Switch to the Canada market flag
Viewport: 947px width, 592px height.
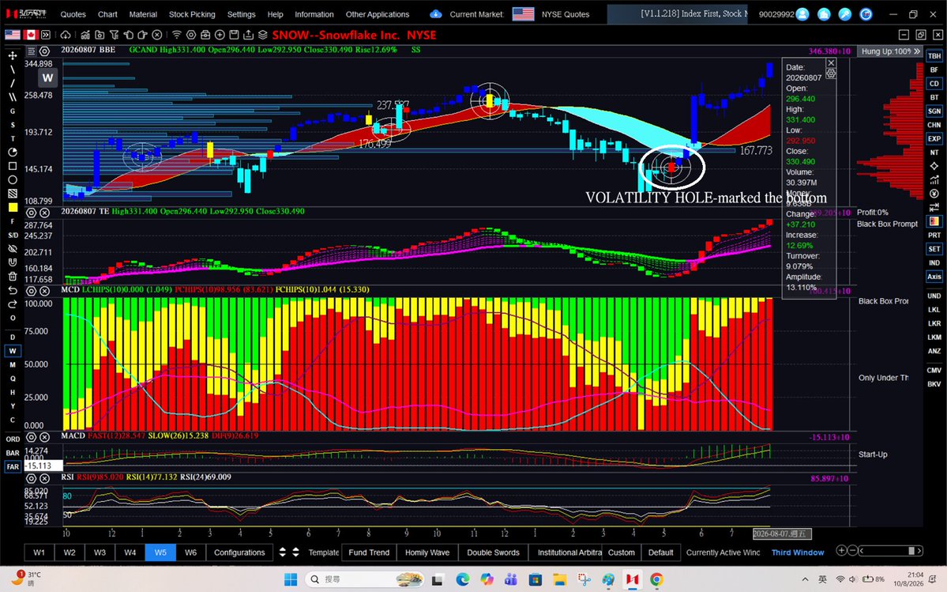(x=30, y=35)
